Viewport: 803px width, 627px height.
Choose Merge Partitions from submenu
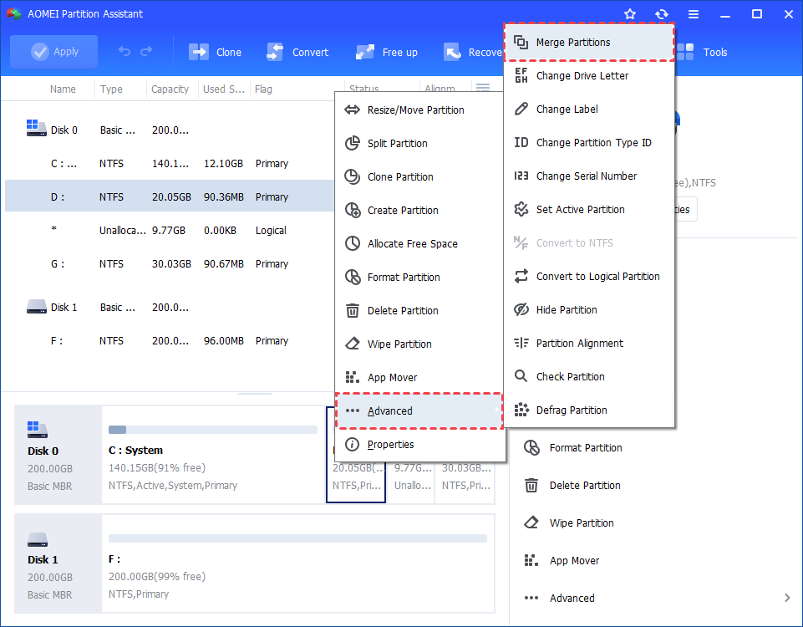(x=589, y=43)
